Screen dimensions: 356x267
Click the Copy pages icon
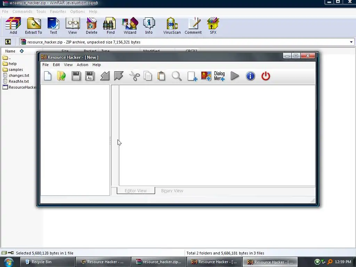(x=148, y=76)
